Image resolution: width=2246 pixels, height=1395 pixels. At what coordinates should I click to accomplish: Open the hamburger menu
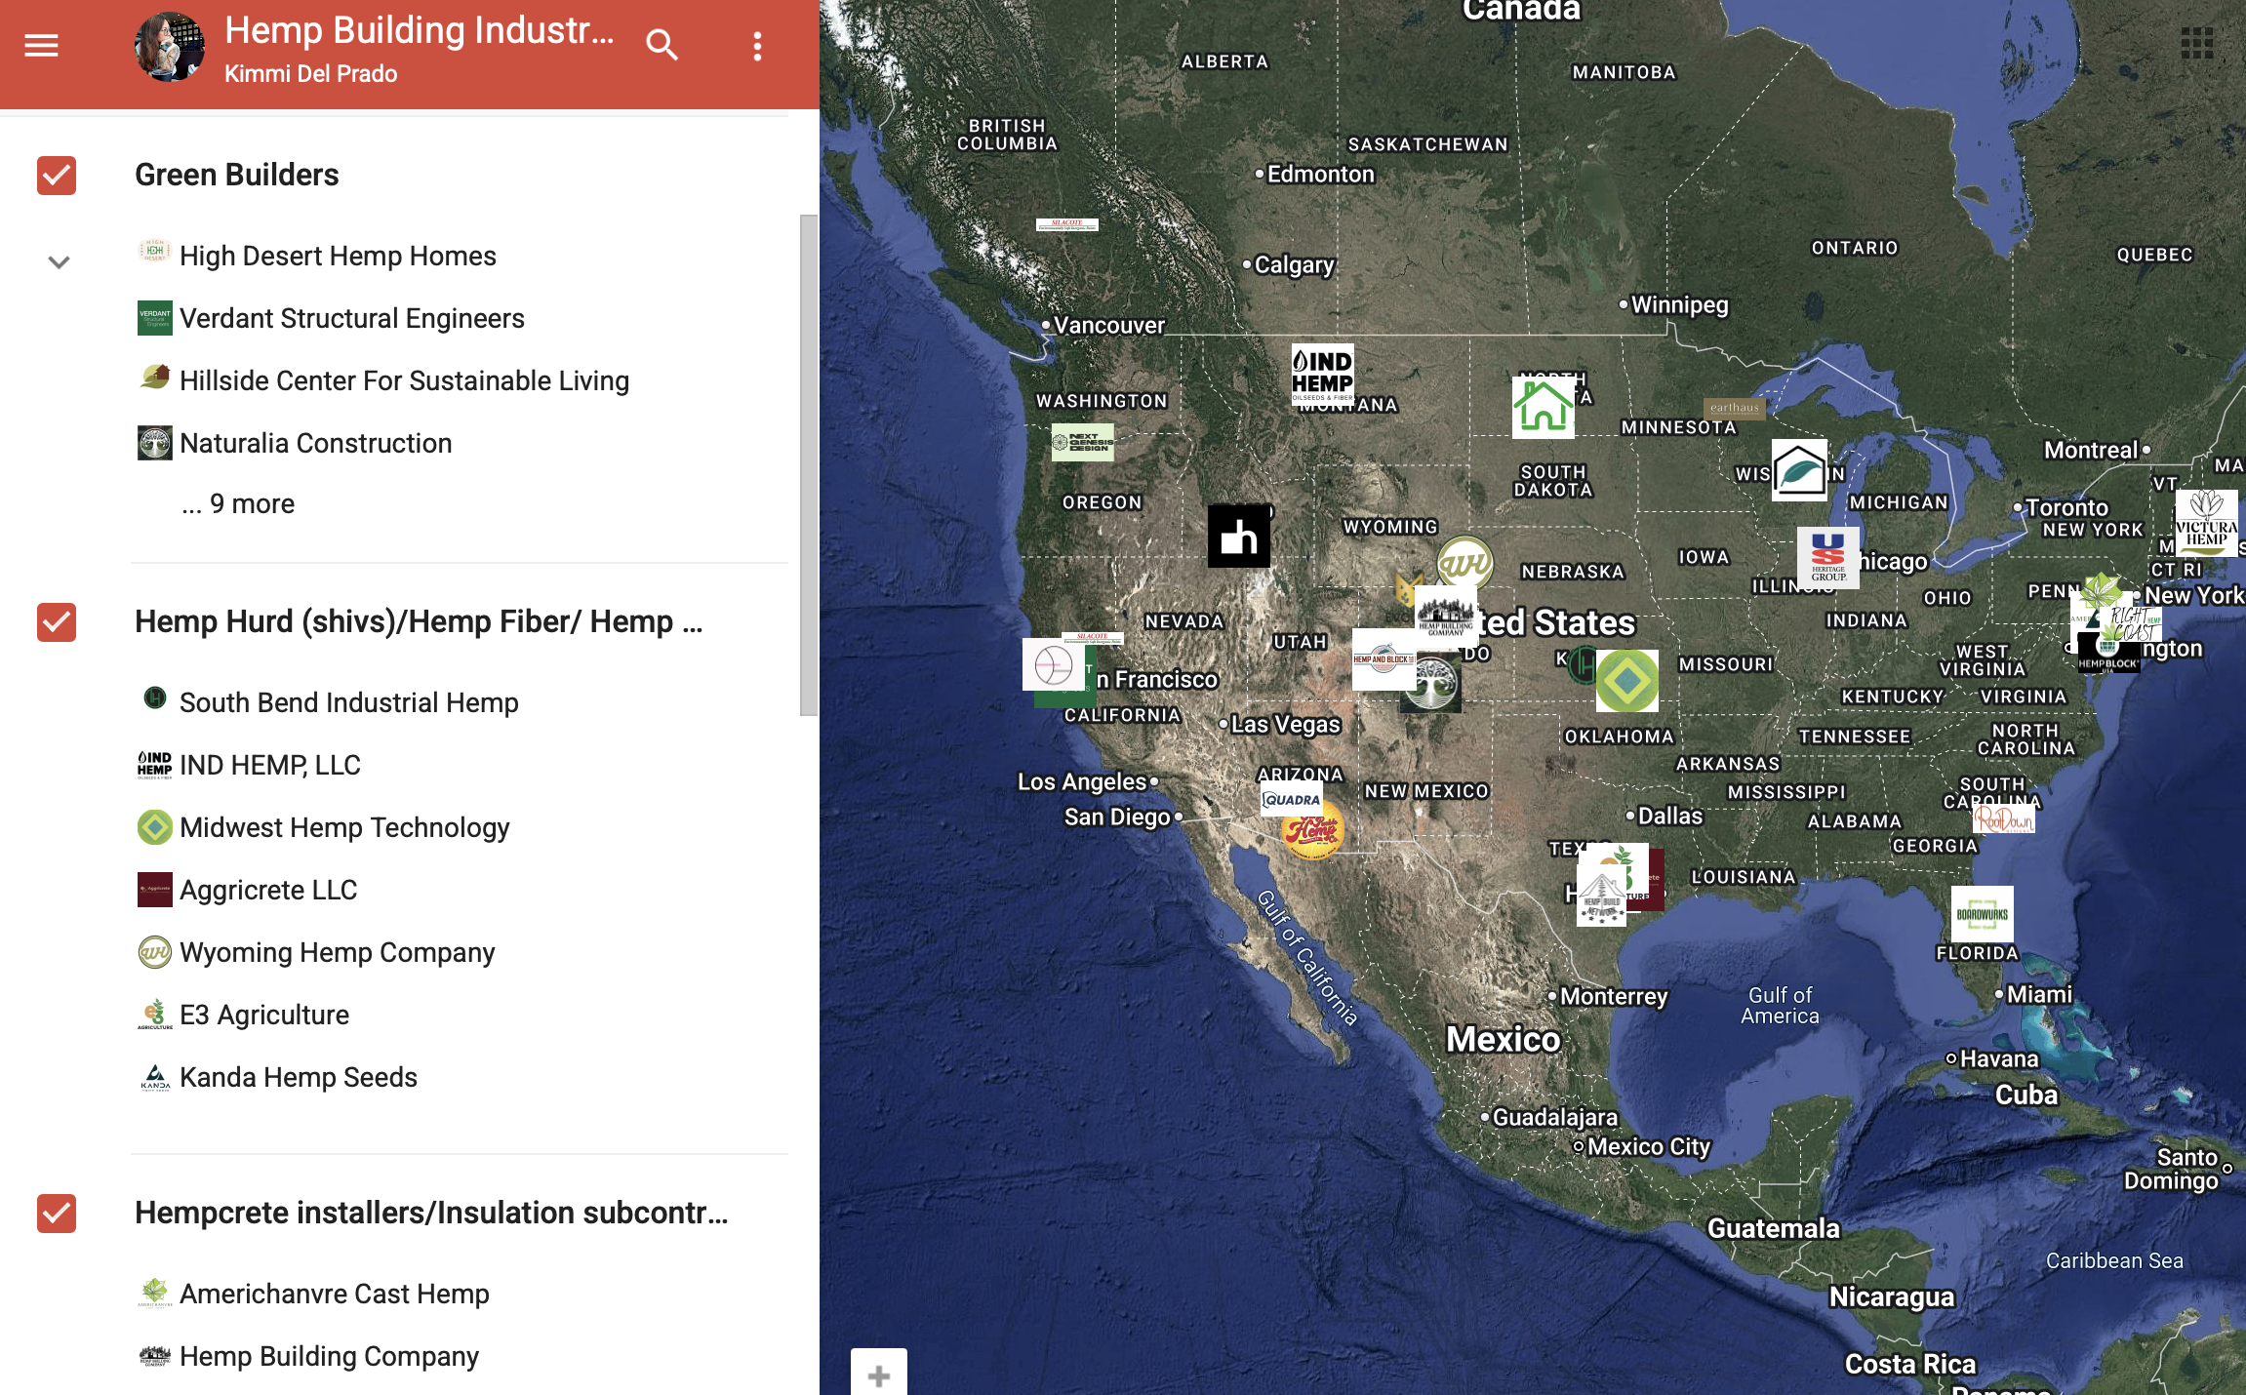pyautogui.click(x=41, y=46)
